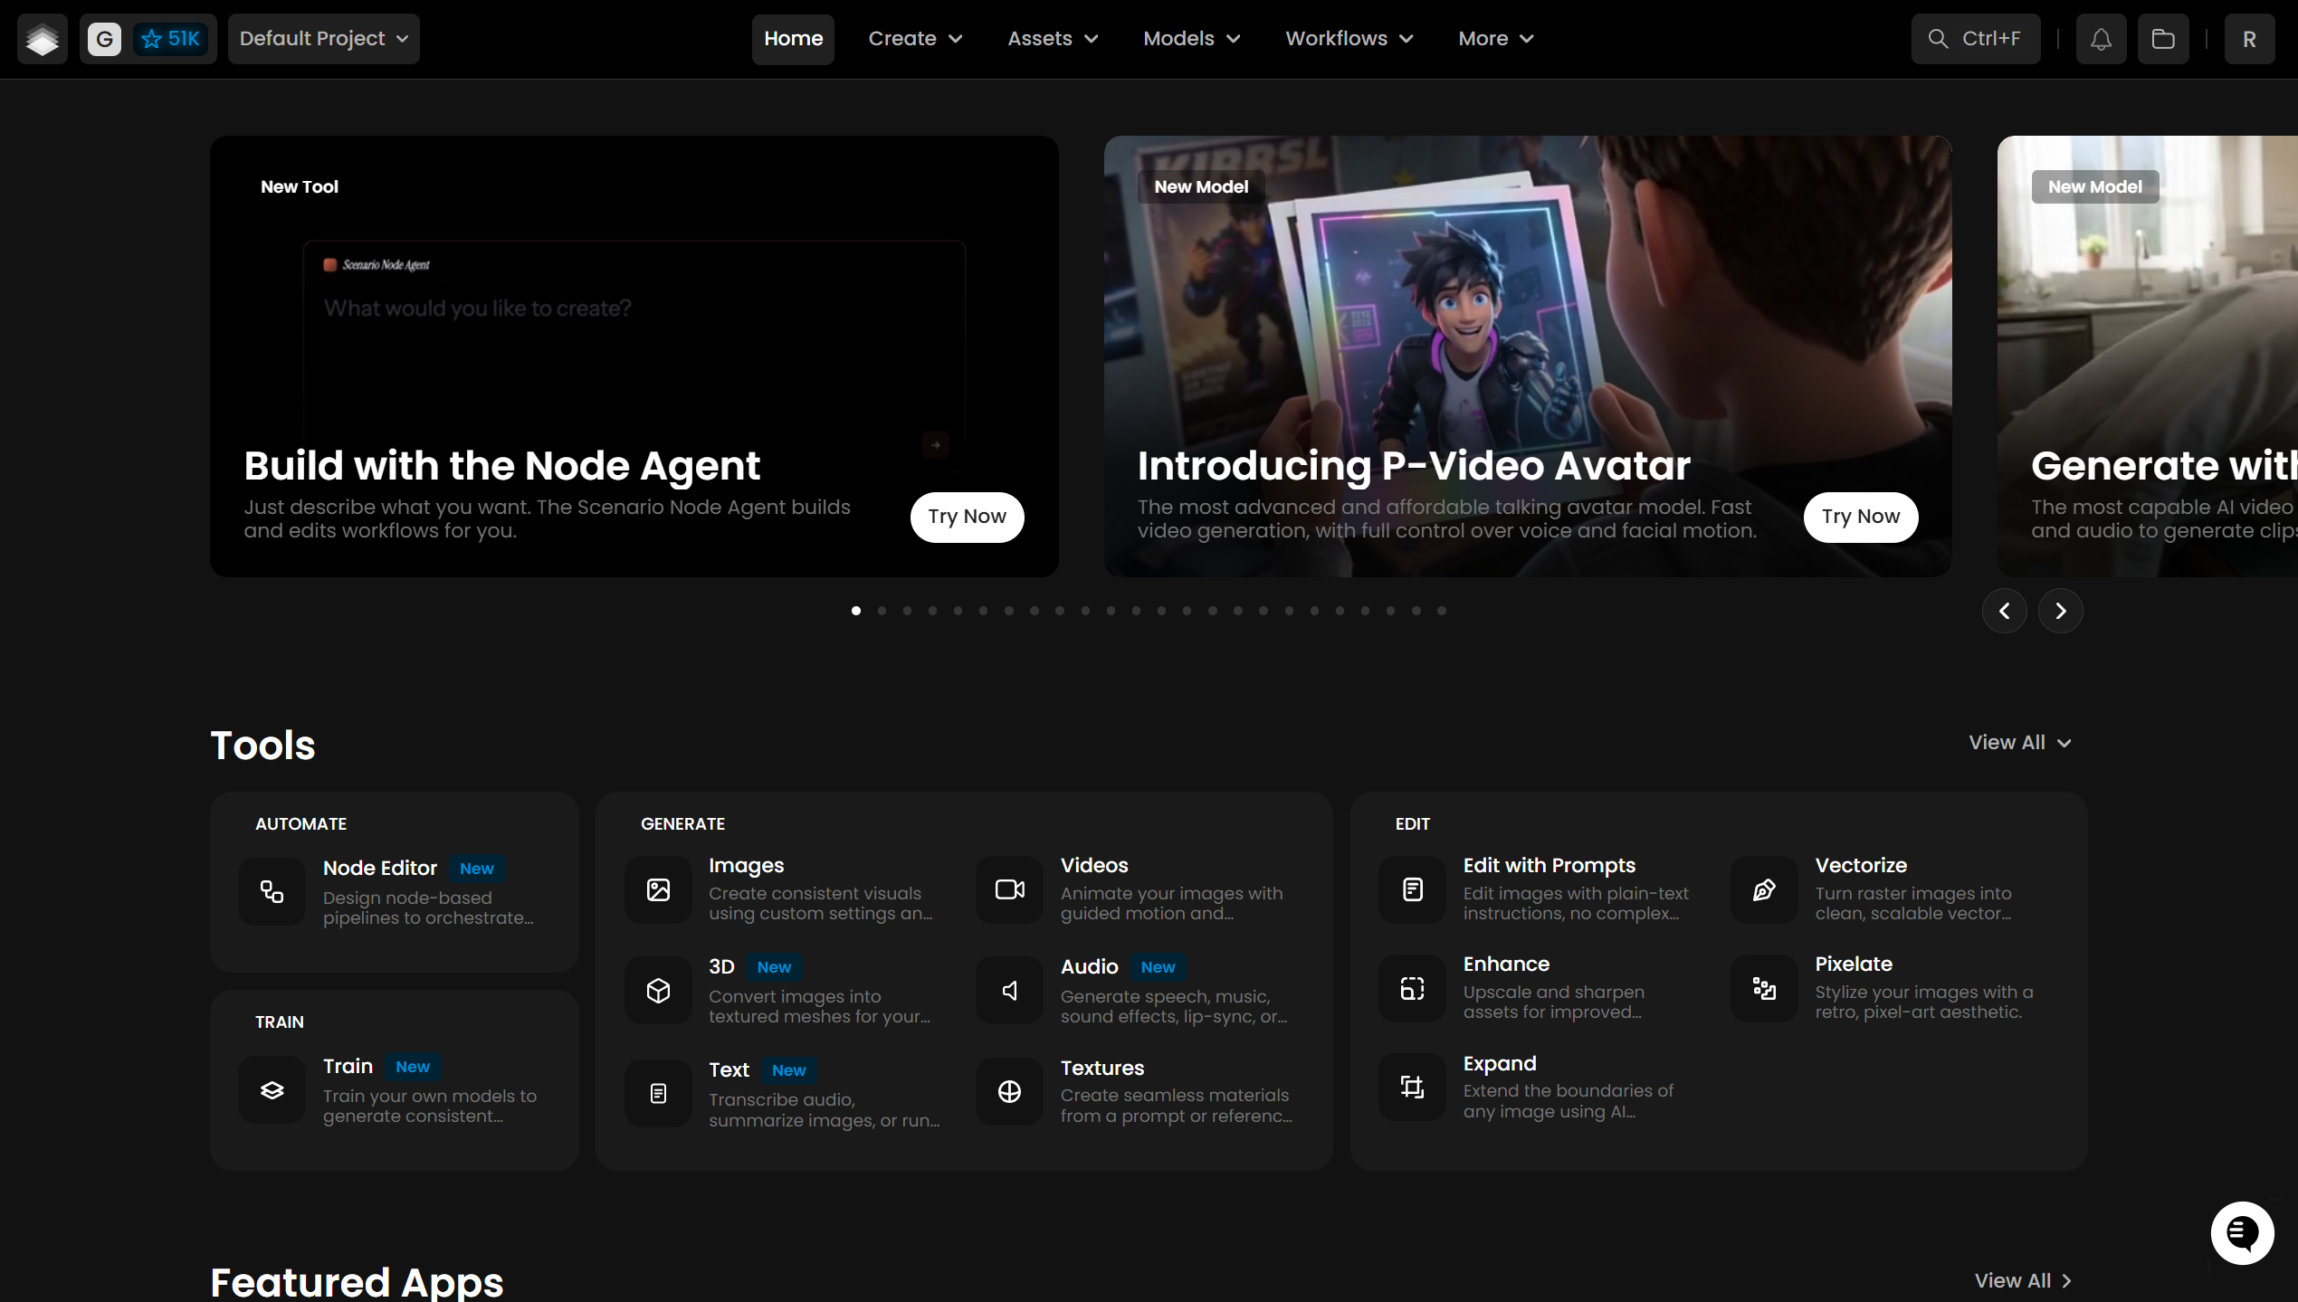Click the New badge beside Train
Image resolution: width=2298 pixels, height=1302 pixels.
coord(412,1067)
